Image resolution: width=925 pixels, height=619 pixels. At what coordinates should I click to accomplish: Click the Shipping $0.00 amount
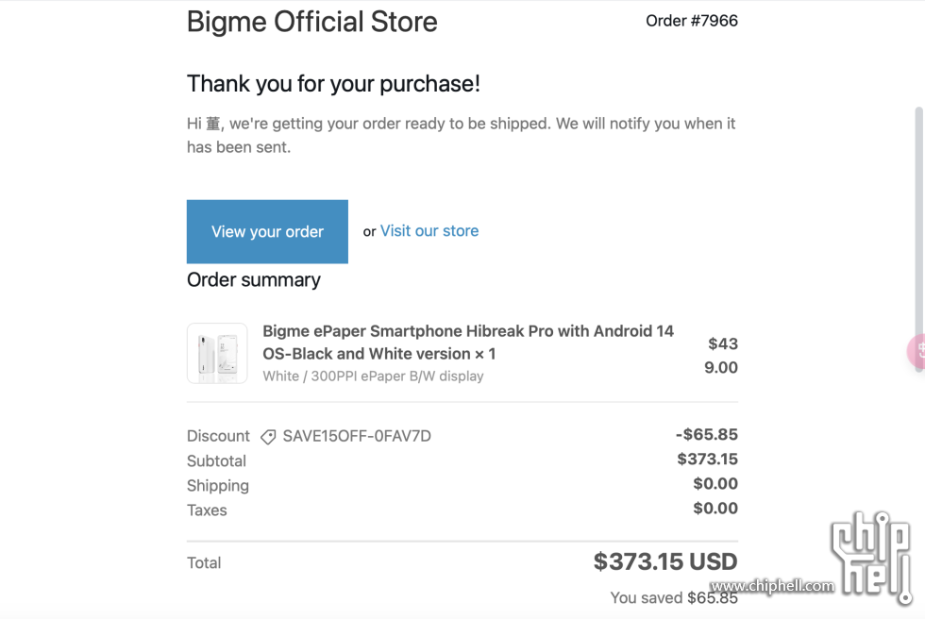[x=715, y=484]
